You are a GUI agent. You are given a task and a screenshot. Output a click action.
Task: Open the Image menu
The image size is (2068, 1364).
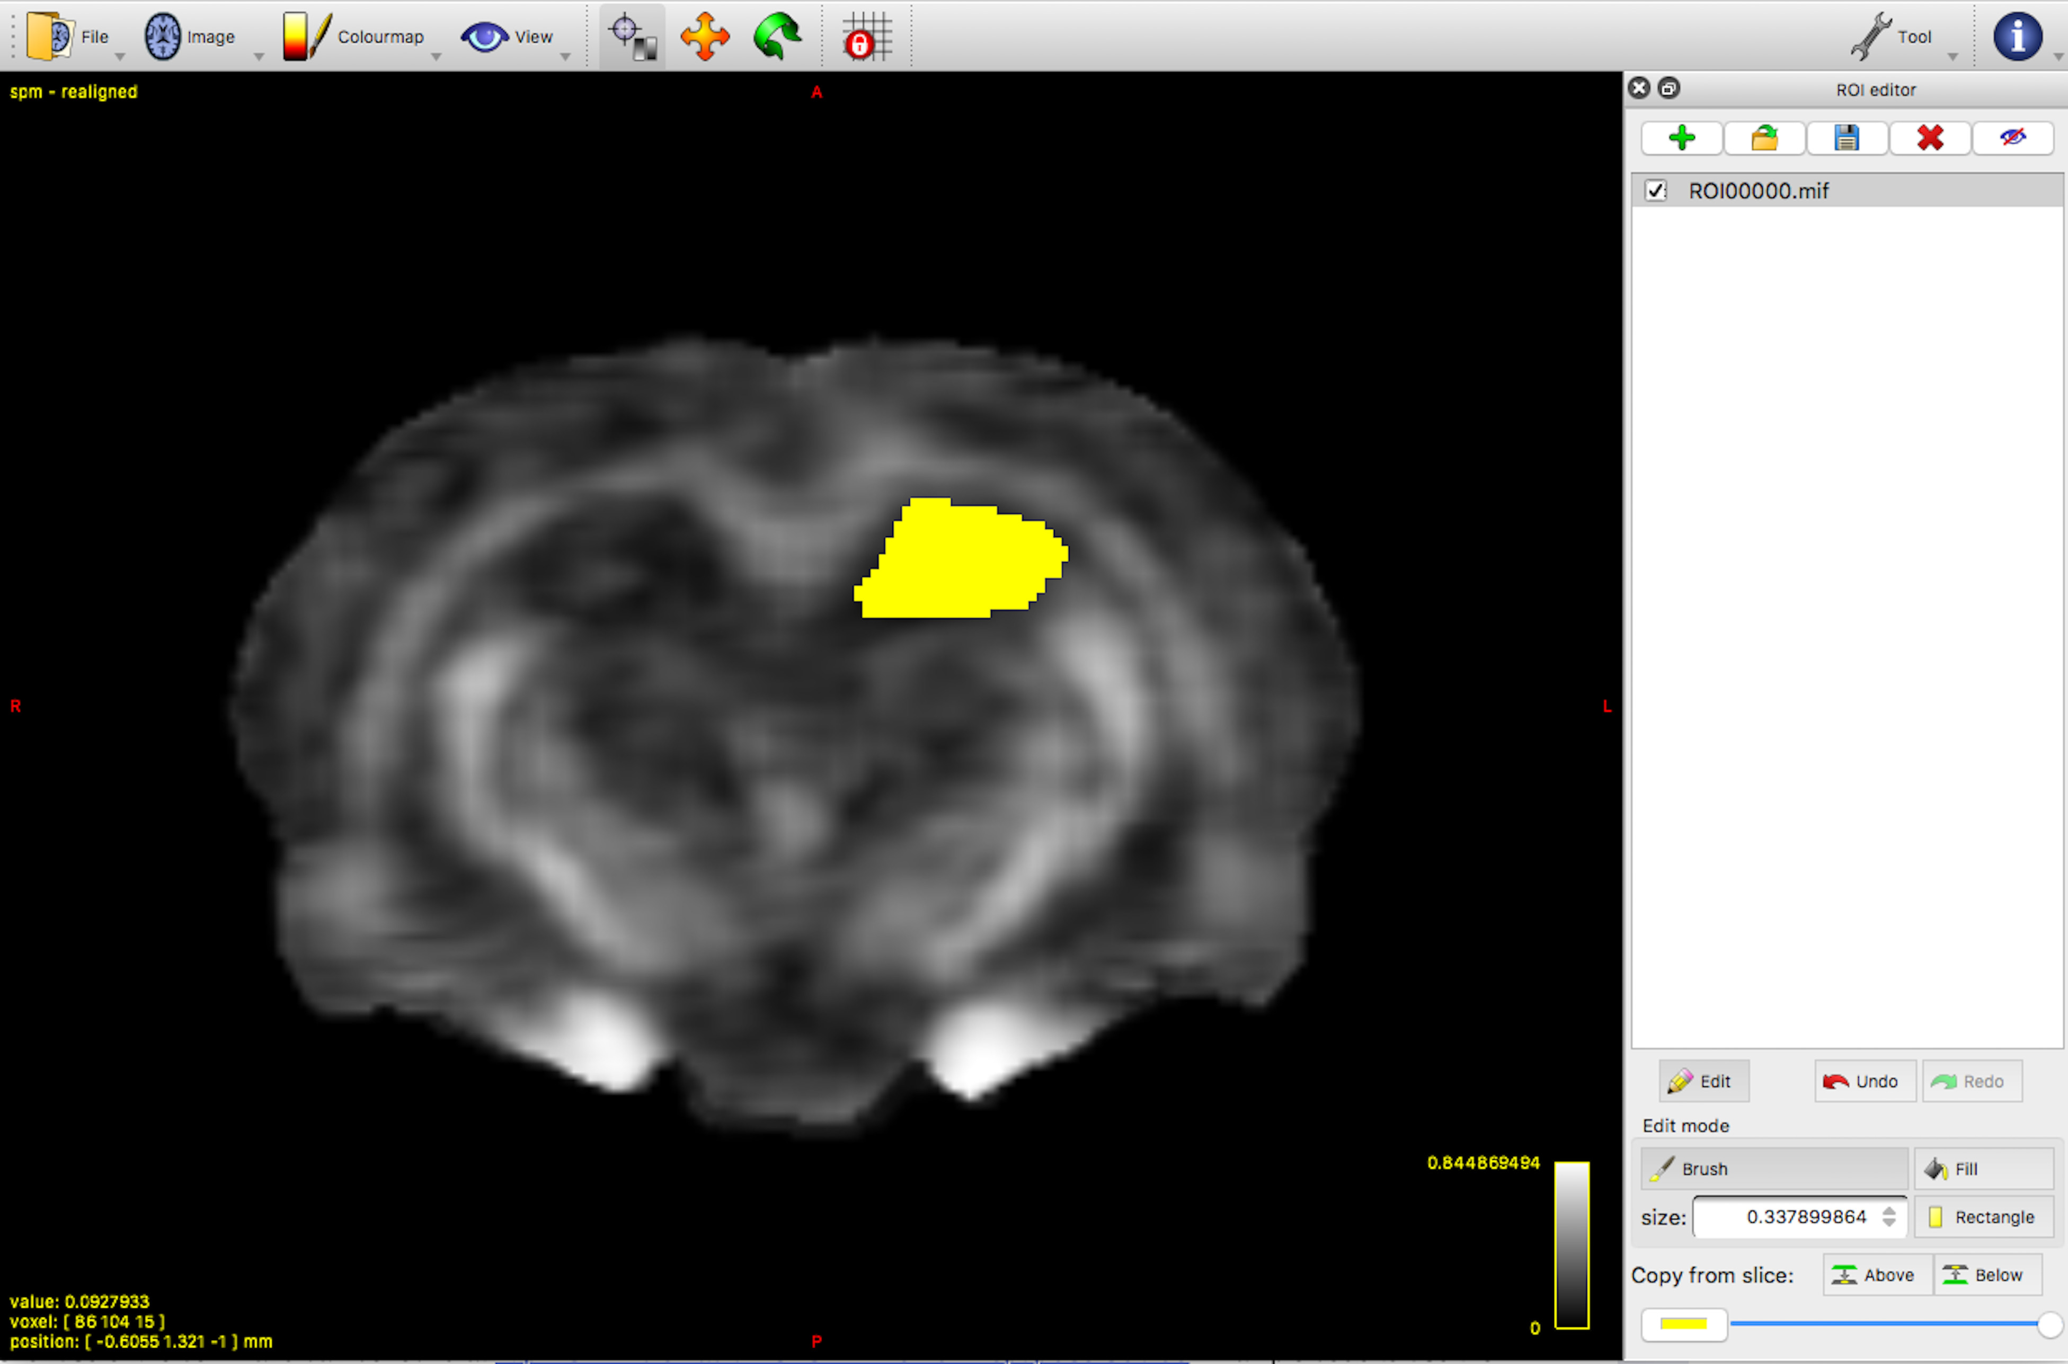191,37
